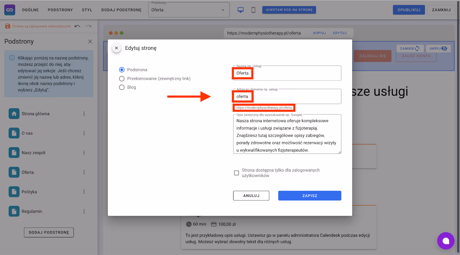Click the desktop preview icon
The image size is (460, 255).
click(x=240, y=10)
